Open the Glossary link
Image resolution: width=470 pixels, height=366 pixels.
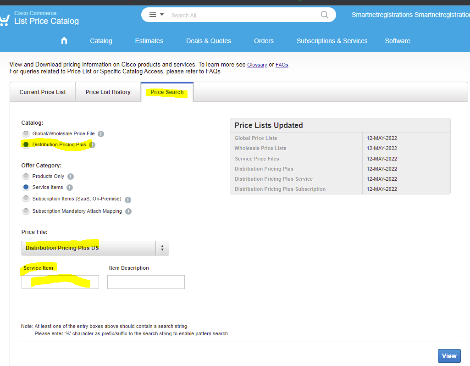click(x=257, y=65)
